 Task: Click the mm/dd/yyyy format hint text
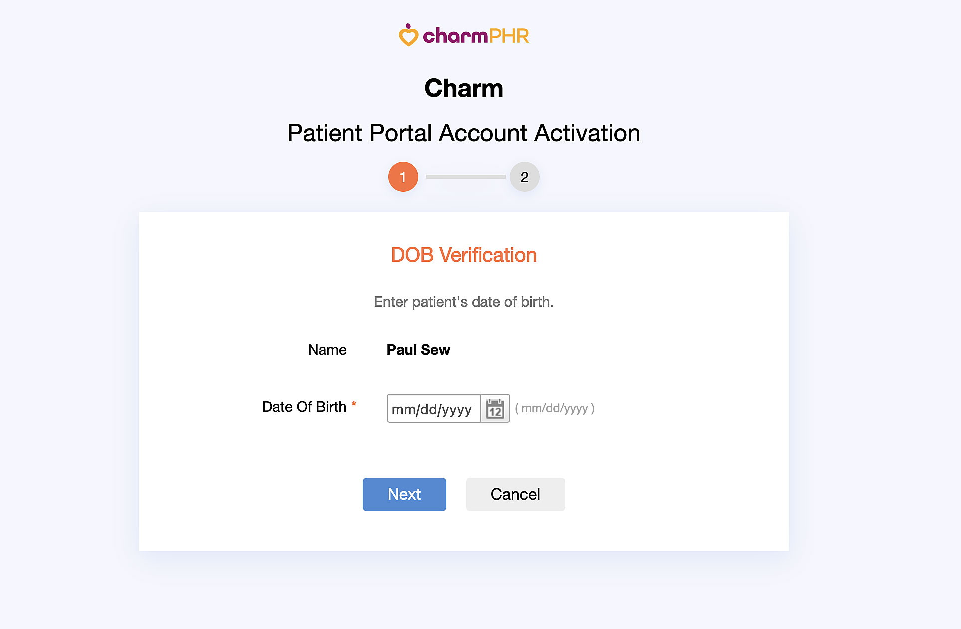pyautogui.click(x=555, y=408)
